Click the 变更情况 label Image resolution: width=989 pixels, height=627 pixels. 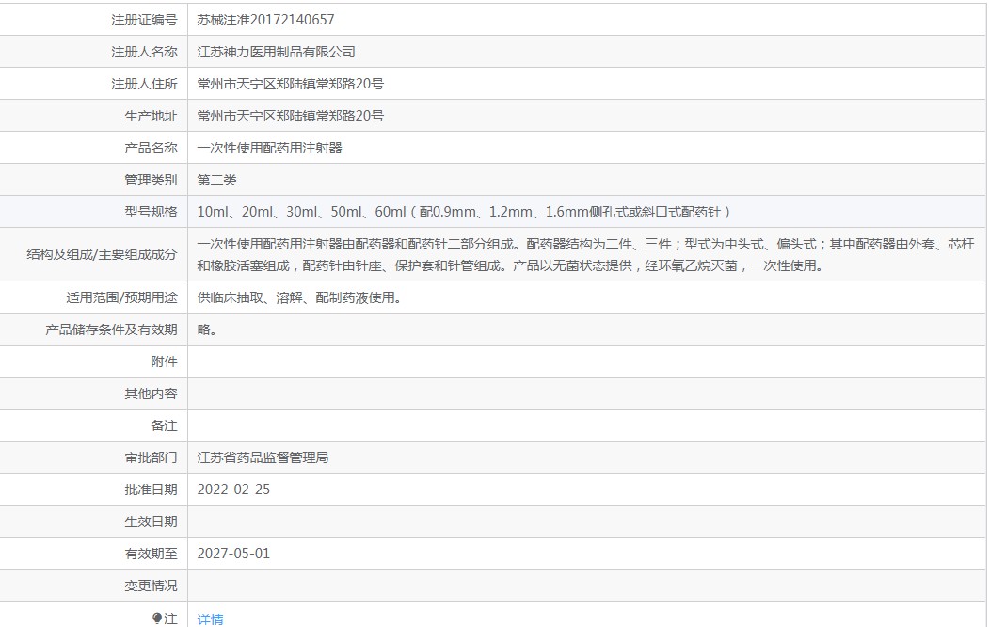pos(151,586)
